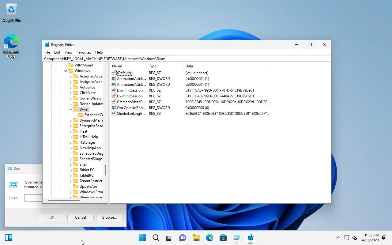Select the HTML Help tree item
Screen dimensions: 392x245
coord(89,137)
